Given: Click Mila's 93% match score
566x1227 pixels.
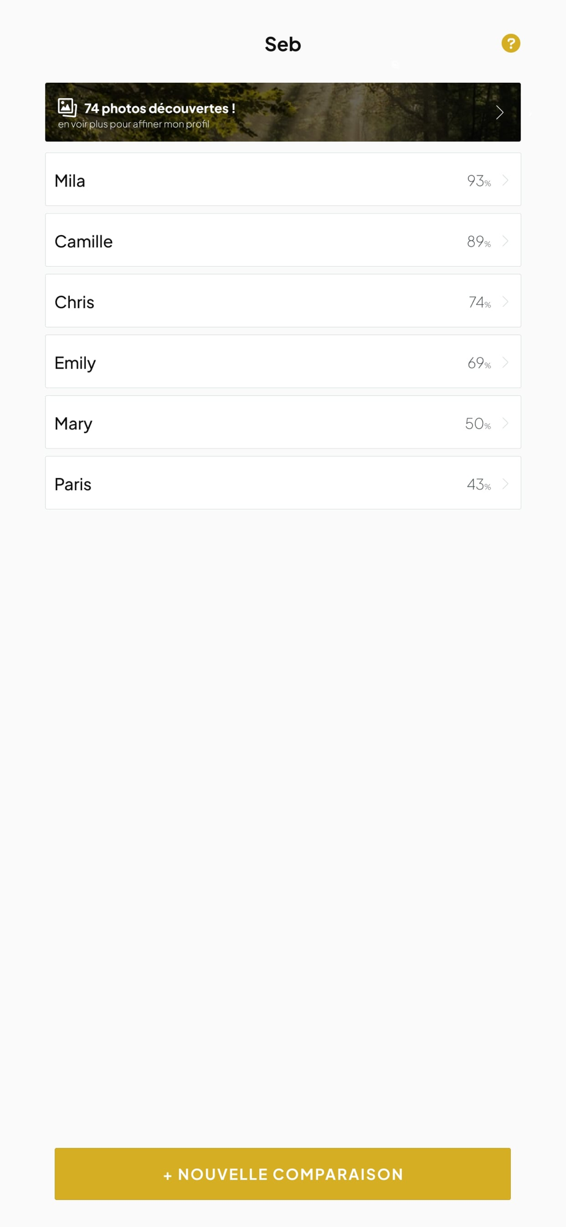Looking at the screenshot, I should click(x=478, y=181).
